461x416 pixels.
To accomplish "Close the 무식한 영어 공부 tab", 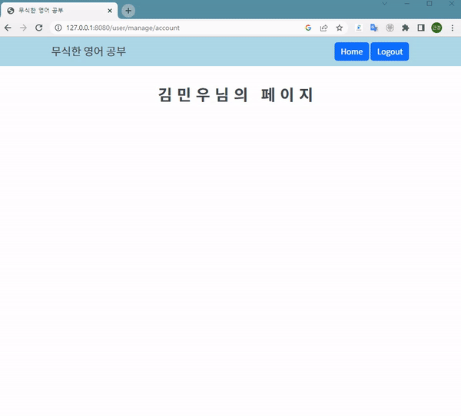I will pyautogui.click(x=110, y=11).
